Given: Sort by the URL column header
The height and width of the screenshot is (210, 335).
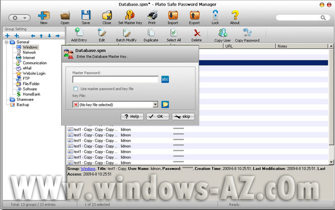Looking at the screenshot, I should (249, 46).
